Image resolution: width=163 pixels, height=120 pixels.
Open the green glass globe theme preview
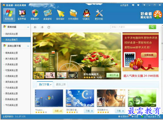[142, 98]
